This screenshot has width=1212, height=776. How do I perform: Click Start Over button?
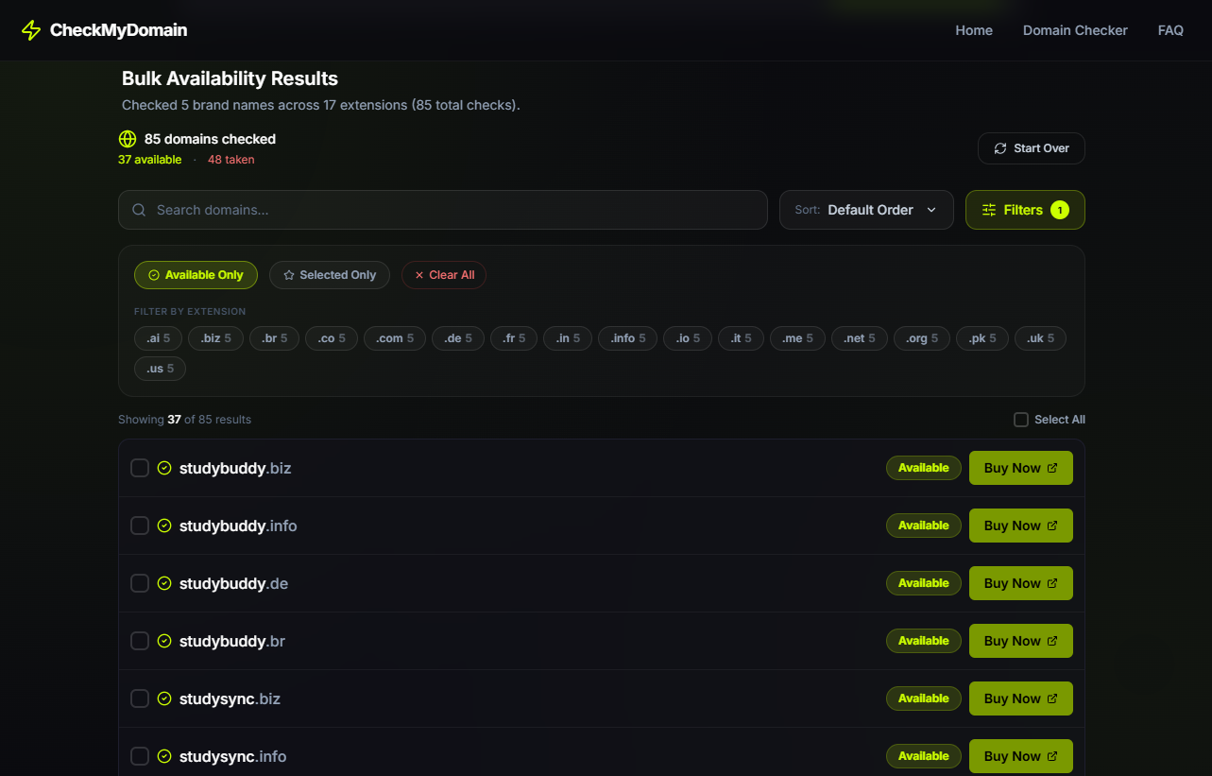(1032, 148)
